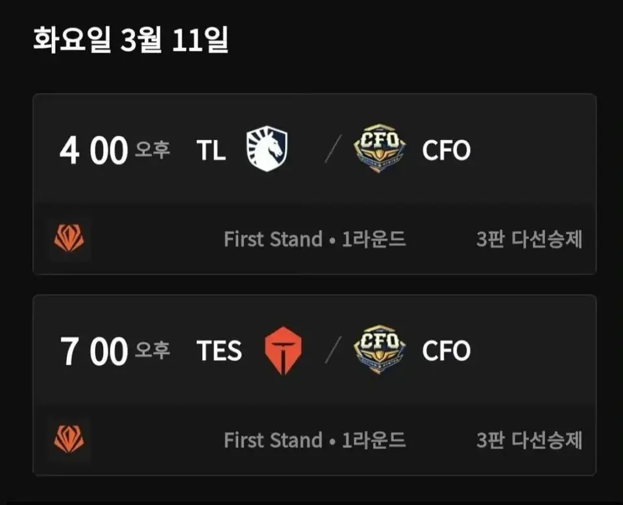Click the orange TES shield logo
The image size is (623, 505).
coord(283,351)
